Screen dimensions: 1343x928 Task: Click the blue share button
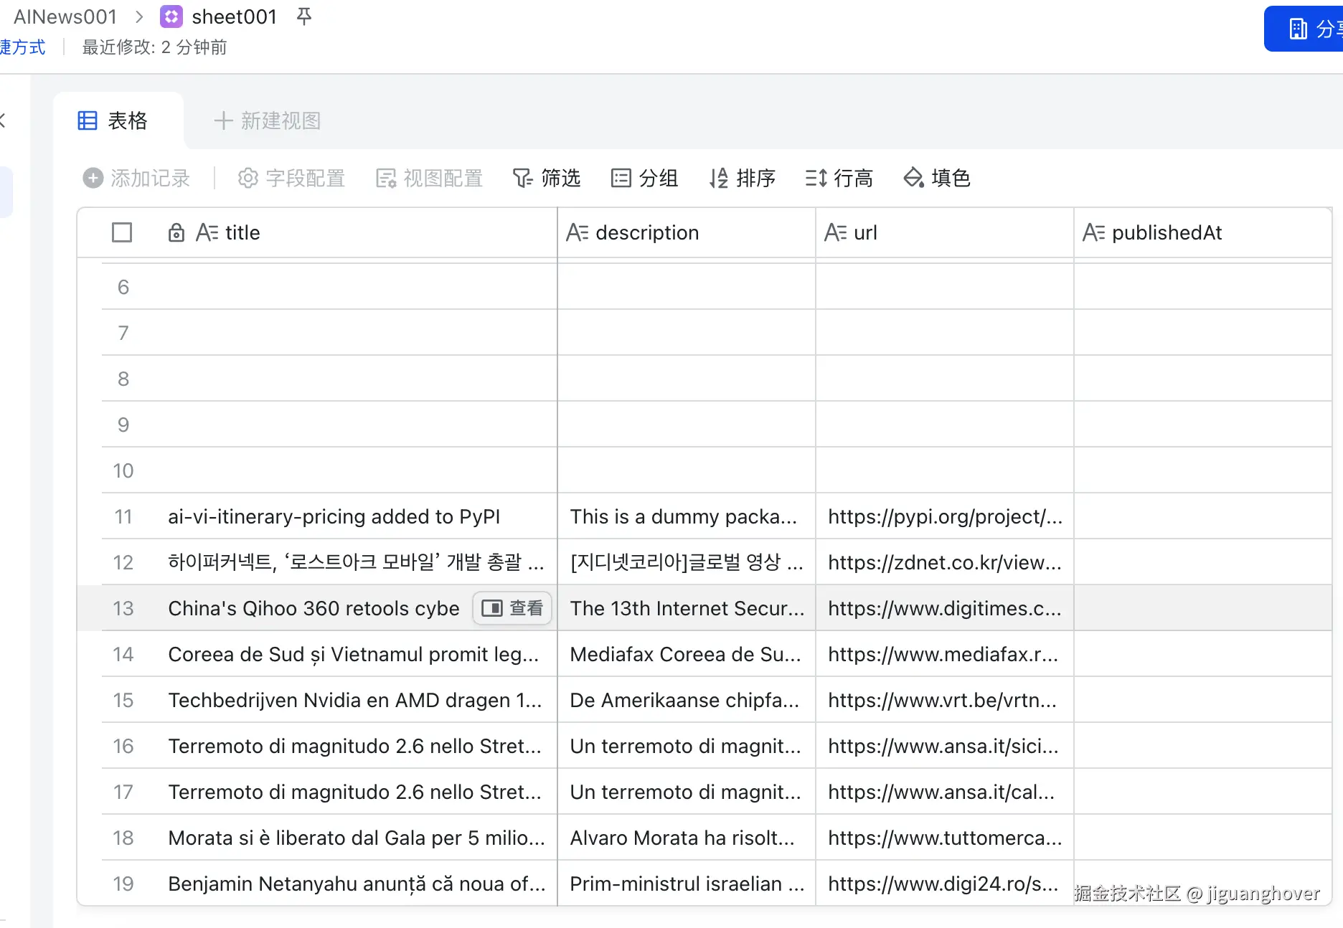1304,29
